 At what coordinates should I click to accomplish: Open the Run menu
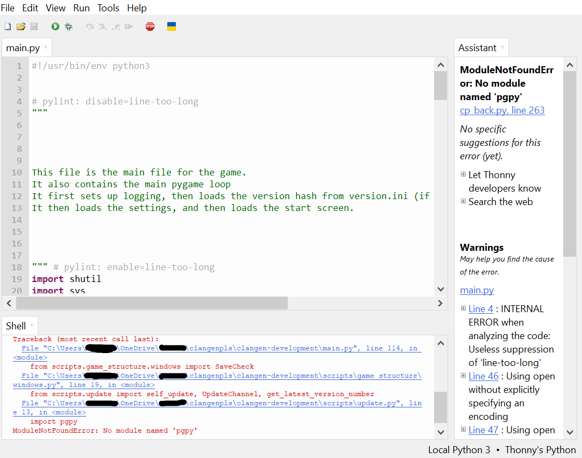click(81, 8)
